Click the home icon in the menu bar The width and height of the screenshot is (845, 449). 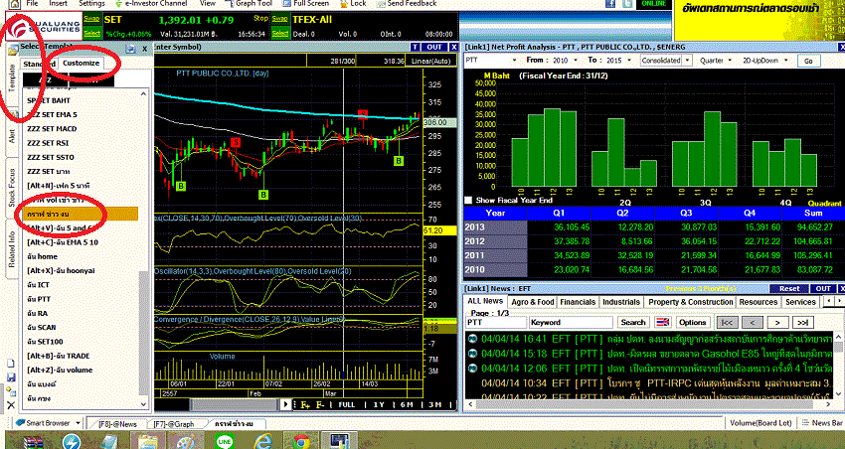click(14, 4)
